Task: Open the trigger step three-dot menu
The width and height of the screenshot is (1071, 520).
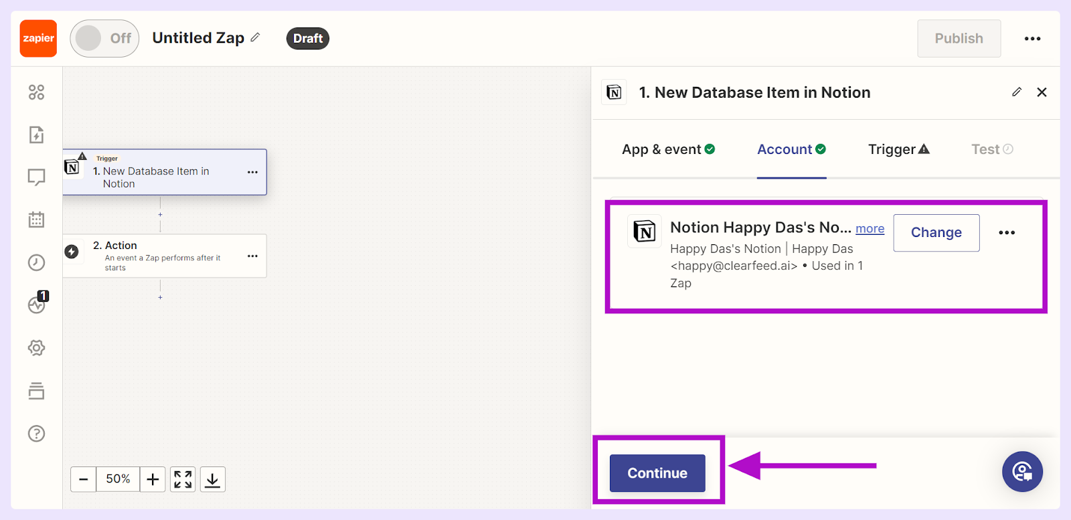Action: click(x=252, y=172)
